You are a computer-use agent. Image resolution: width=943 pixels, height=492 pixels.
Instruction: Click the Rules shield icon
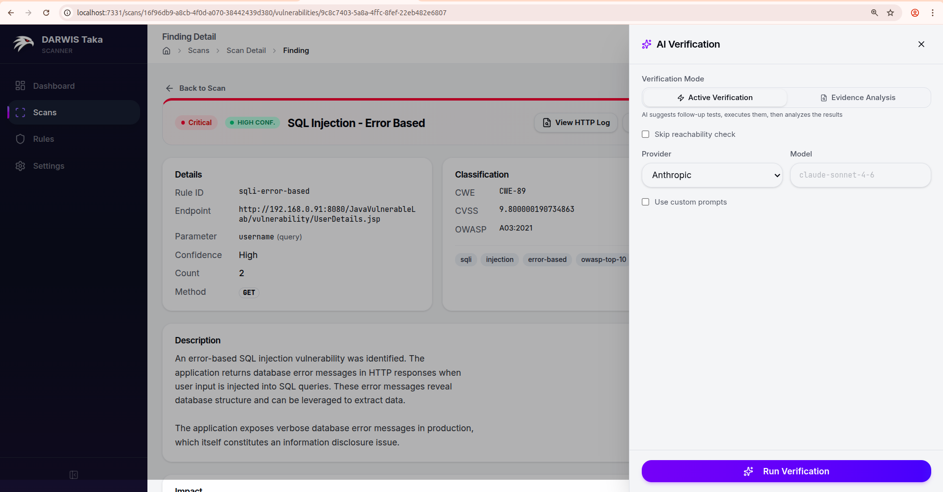(20, 139)
